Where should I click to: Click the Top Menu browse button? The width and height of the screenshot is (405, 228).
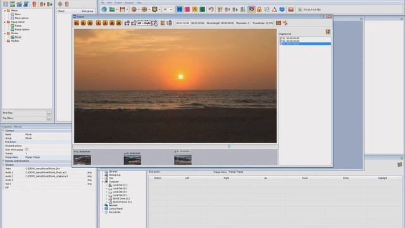click(49, 118)
